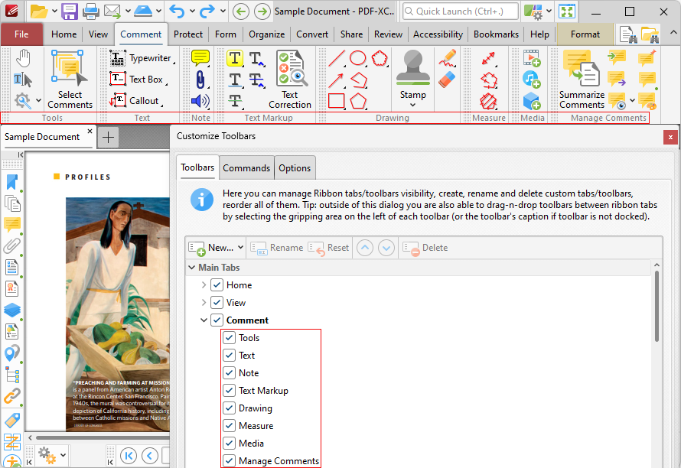This screenshot has height=468, width=681.
Task: Close the Customize Toolbars dialog
Action: click(x=670, y=137)
